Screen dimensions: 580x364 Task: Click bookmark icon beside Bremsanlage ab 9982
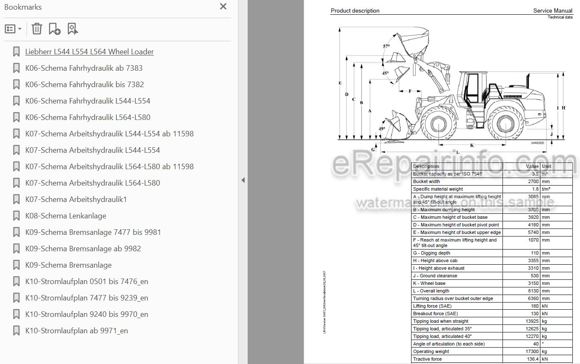point(16,249)
